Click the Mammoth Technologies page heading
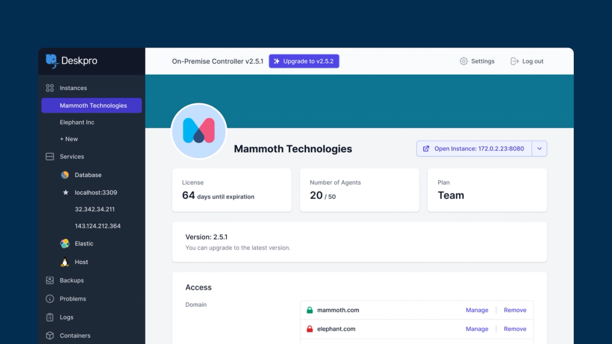This screenshot has width=612, height=344. click(293, 149)
